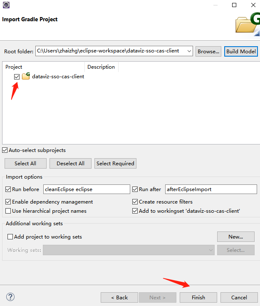The width and height of the screenshot is (260, 306).
Task: Click the Select... working sets button
Action: (x=235, y=250)
